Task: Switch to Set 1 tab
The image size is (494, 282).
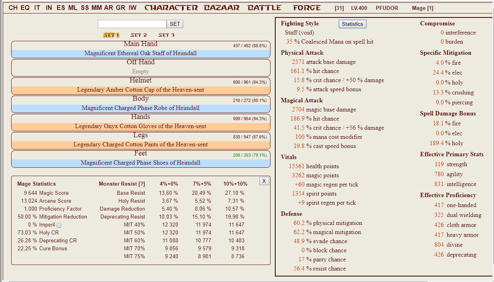Action: point(111,35)
